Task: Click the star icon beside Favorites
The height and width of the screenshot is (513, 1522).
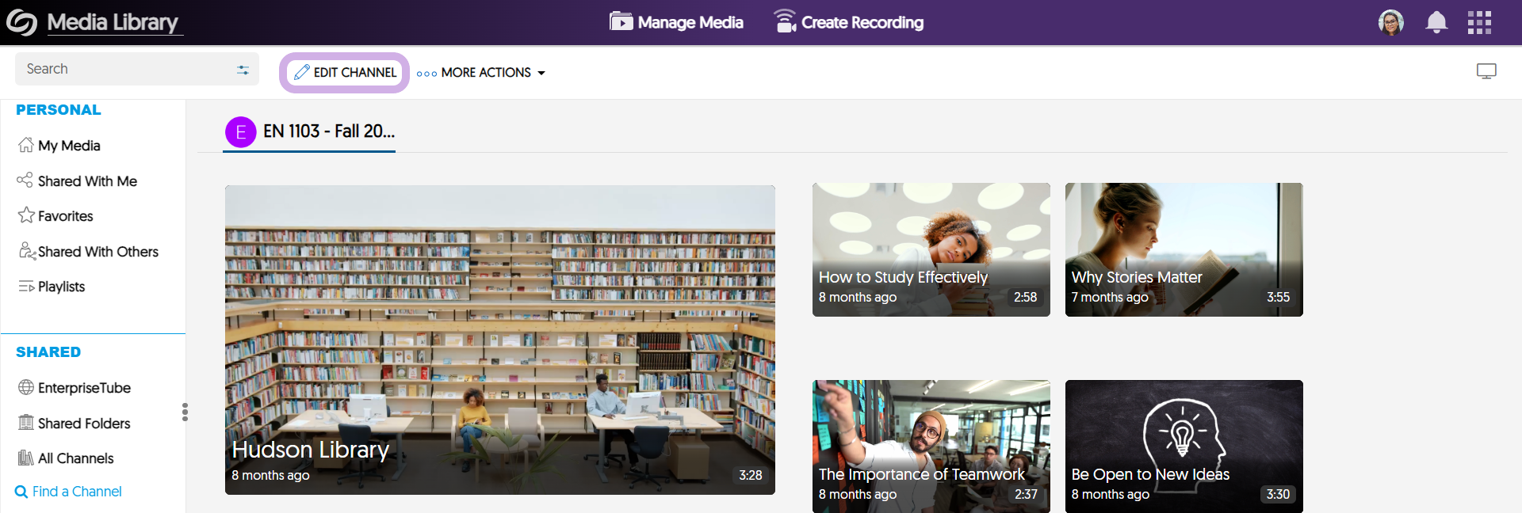Action: click(26, 215)
